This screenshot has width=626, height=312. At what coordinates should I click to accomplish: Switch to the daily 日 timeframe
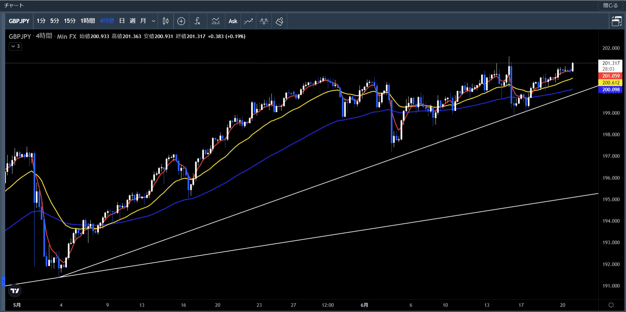(122, 21)
